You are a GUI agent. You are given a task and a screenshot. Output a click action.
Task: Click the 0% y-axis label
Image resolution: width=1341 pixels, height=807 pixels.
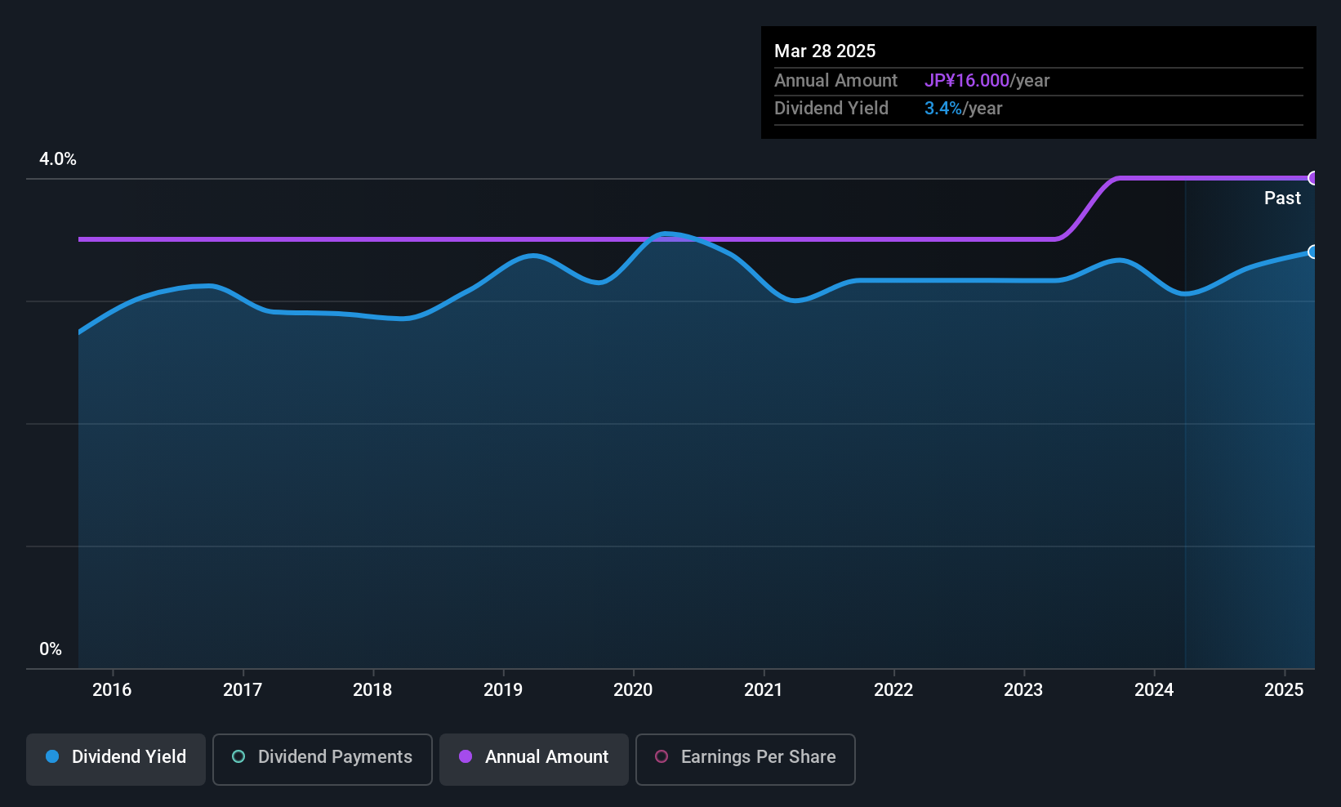pyautogui.click(x=51, y=649)
